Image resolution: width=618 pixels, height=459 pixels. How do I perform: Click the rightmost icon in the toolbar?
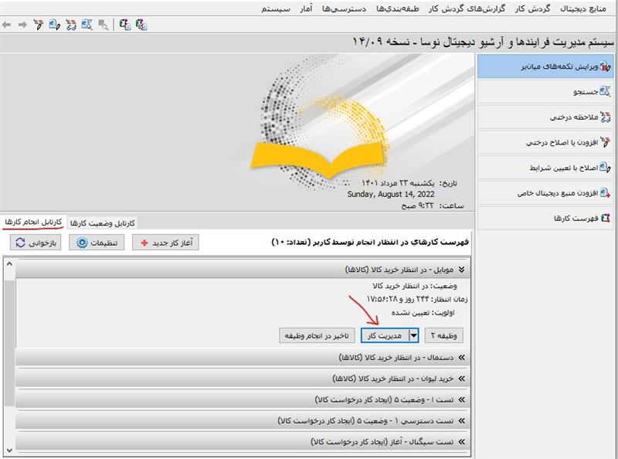tap(141, 25)
